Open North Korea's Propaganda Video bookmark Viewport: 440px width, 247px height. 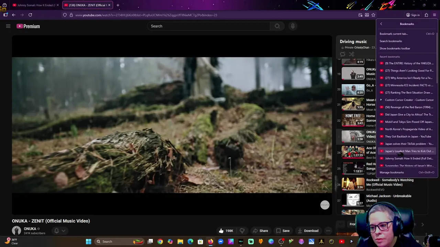[407, 129]
